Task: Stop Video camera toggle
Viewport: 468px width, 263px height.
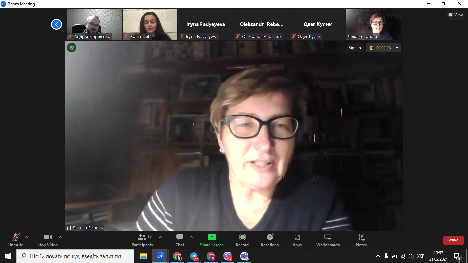Action: coord(47,240)
